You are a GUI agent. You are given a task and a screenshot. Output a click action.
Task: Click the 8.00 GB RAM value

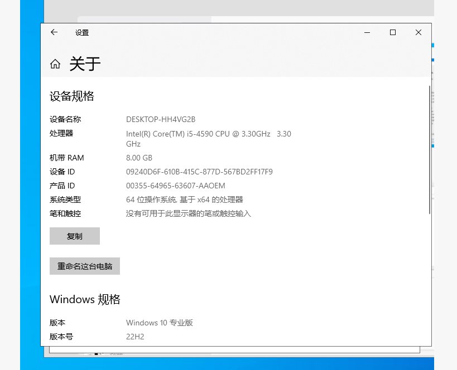139,158
